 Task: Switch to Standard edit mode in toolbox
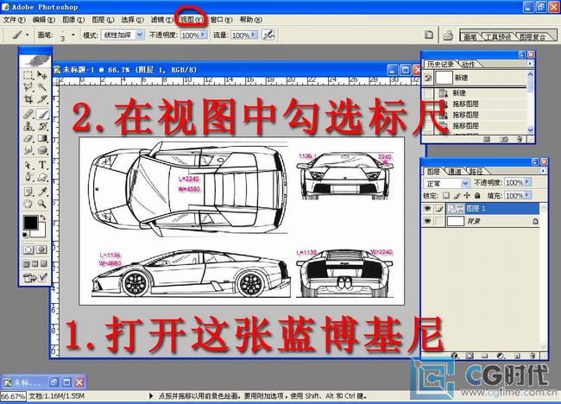pos(28,249)
